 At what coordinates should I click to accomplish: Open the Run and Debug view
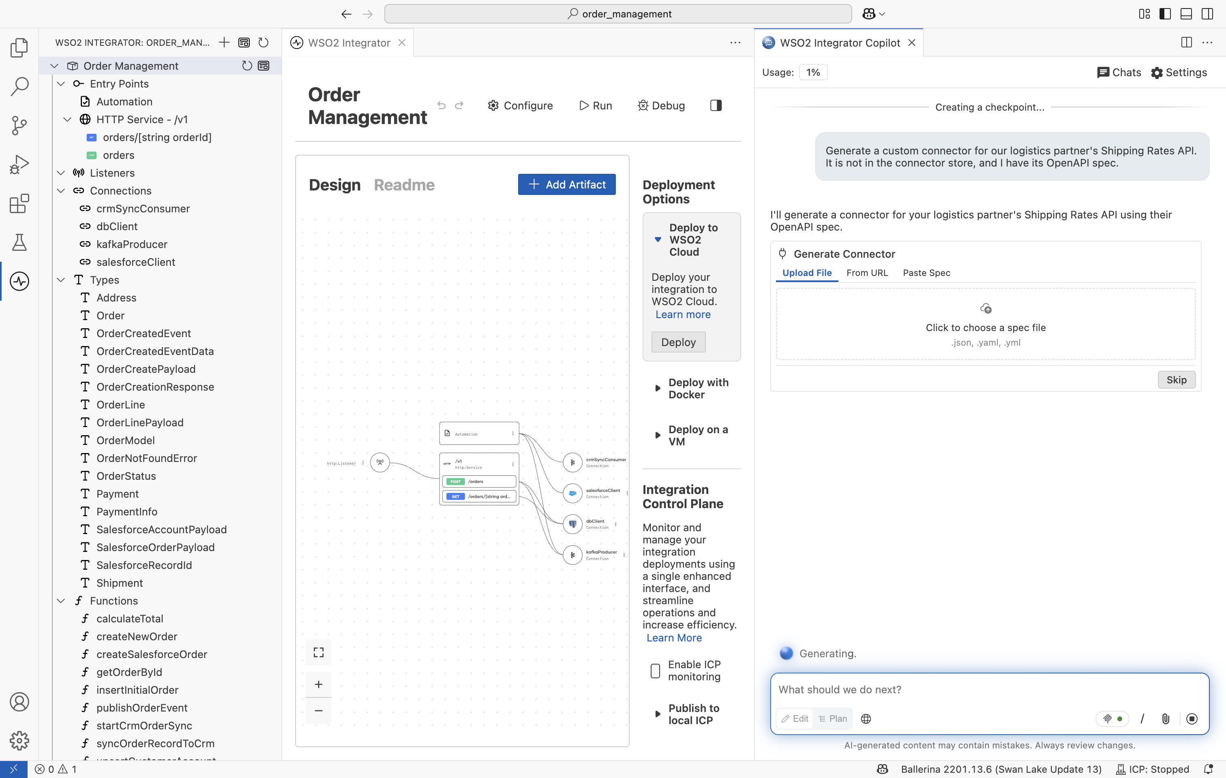[x=19, y=165]
